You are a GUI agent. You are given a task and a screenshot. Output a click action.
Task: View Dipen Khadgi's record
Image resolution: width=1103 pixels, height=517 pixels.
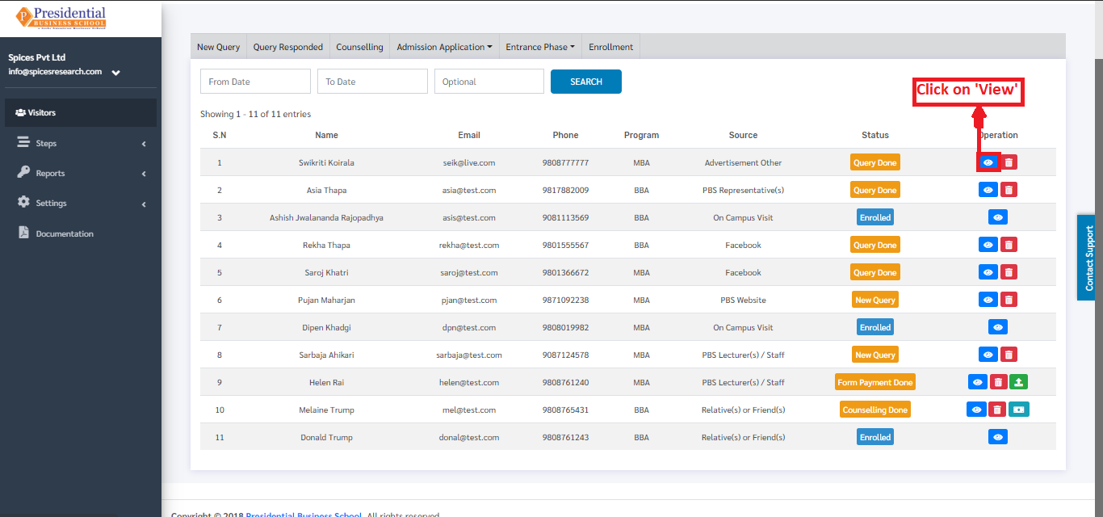[998, 327]
